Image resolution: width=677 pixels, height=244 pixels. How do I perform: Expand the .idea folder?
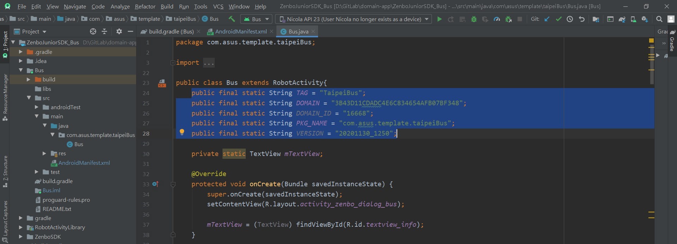pos(21,61)
